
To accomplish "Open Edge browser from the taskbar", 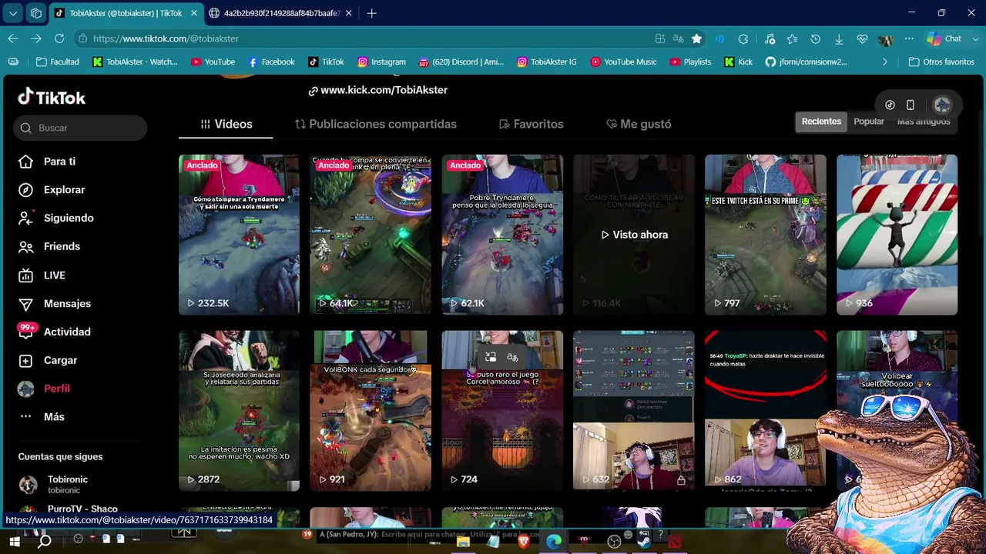I will 554,542.
